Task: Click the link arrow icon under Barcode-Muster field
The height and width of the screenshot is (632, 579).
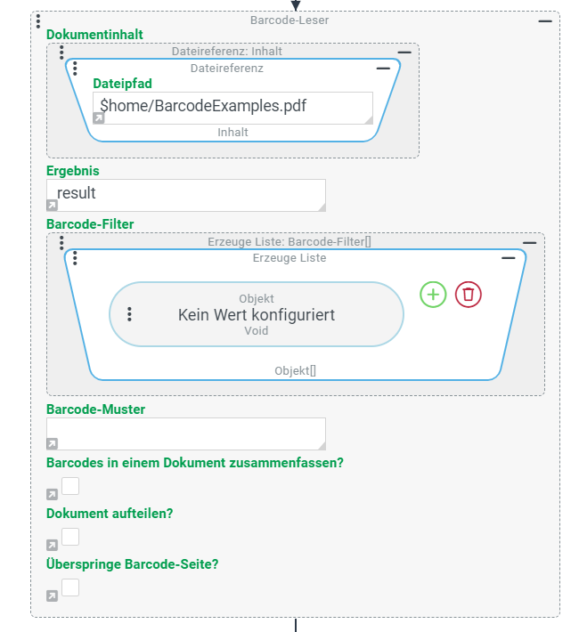Action: [x=52, y=443]
